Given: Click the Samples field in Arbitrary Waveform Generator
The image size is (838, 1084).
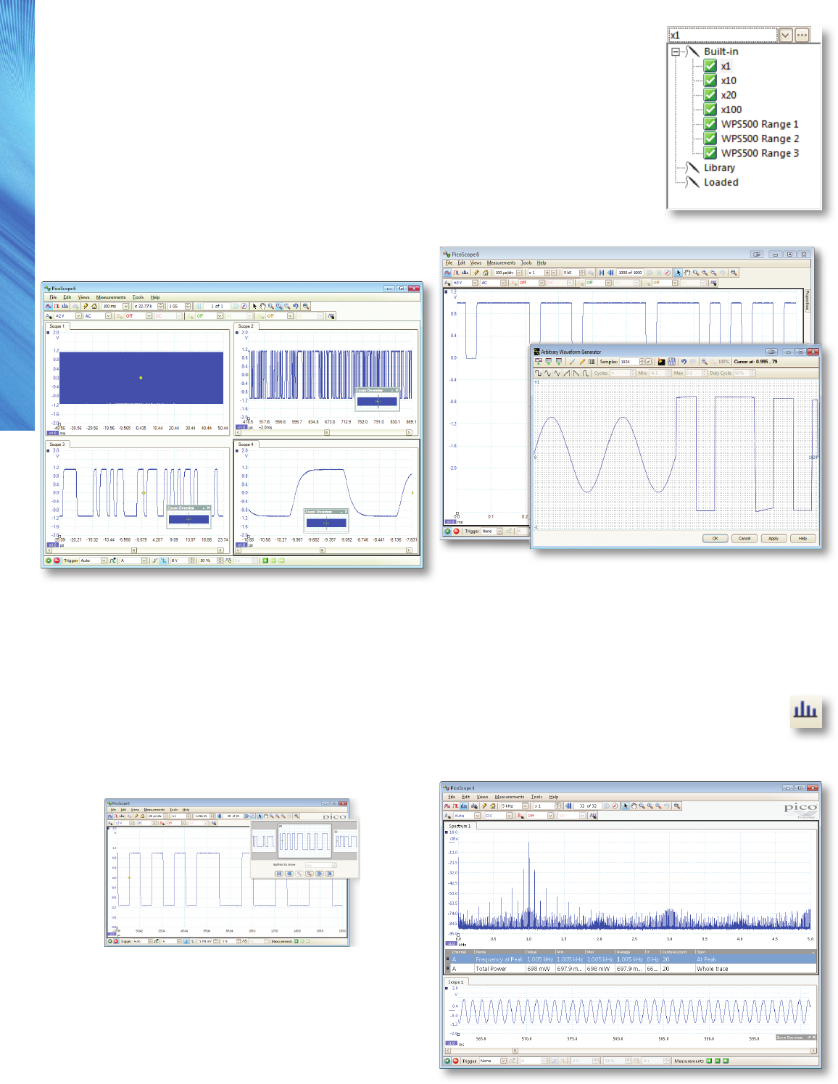Looking at the screenshot, I should point(628,362).
